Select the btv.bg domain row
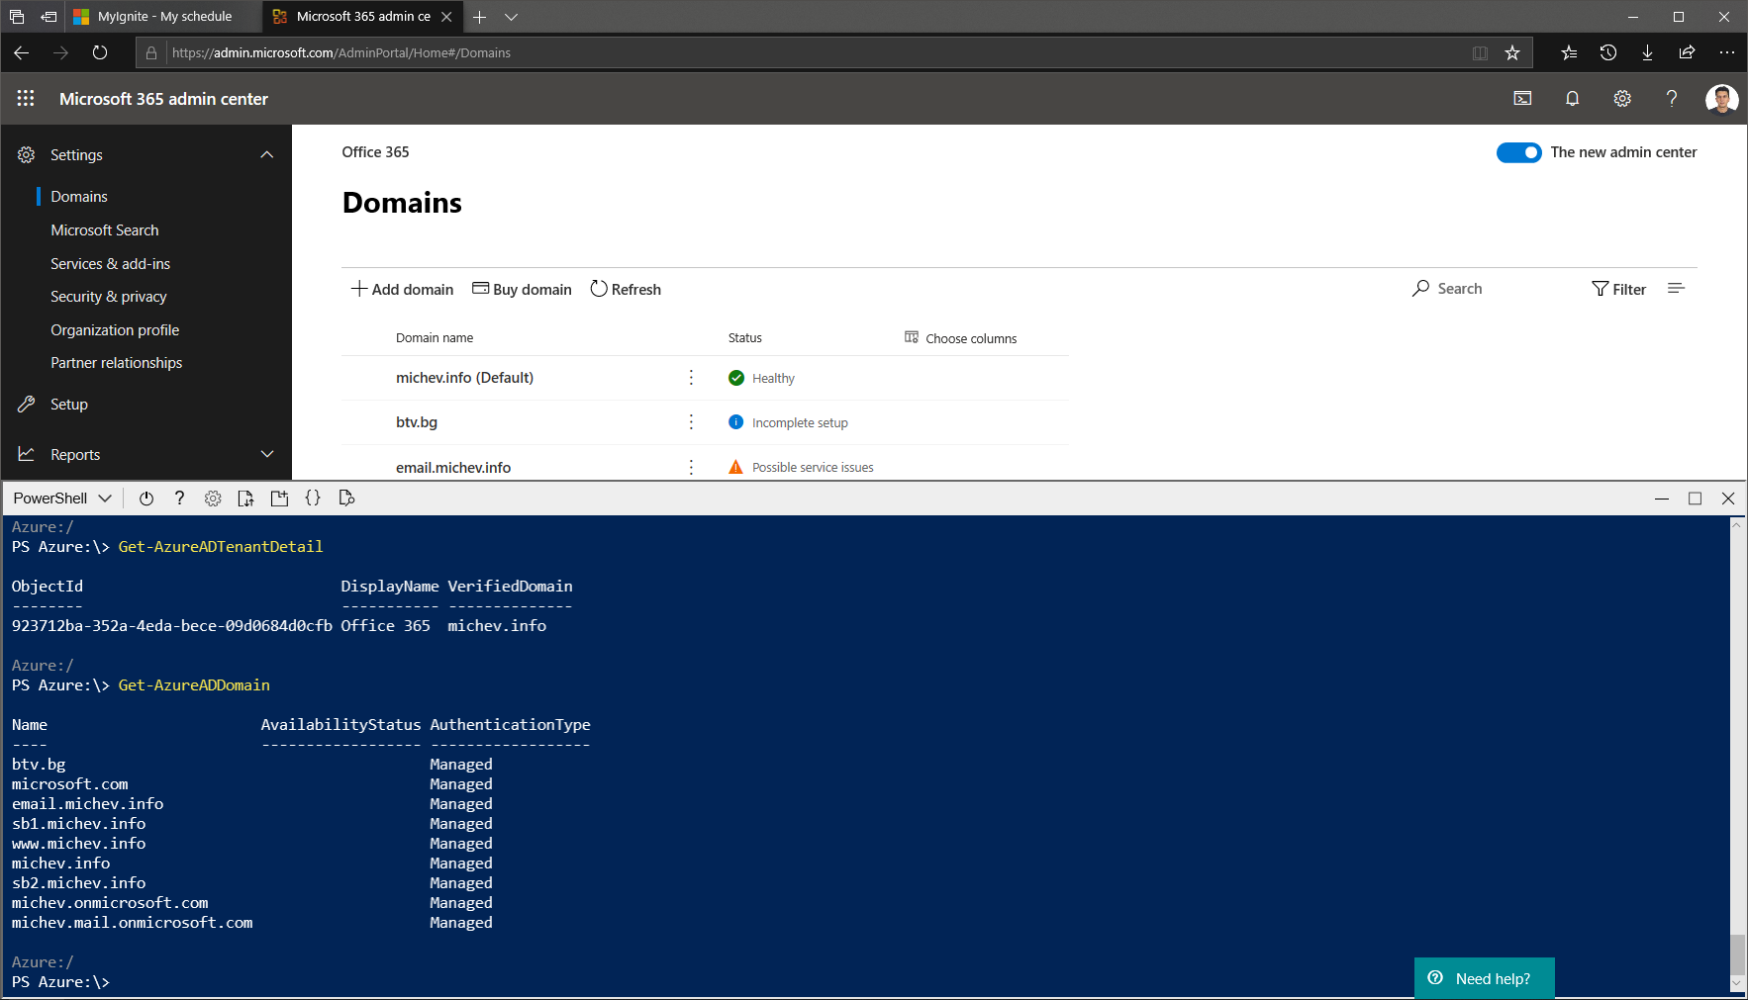1748x1000 pixels. (705, 422)
